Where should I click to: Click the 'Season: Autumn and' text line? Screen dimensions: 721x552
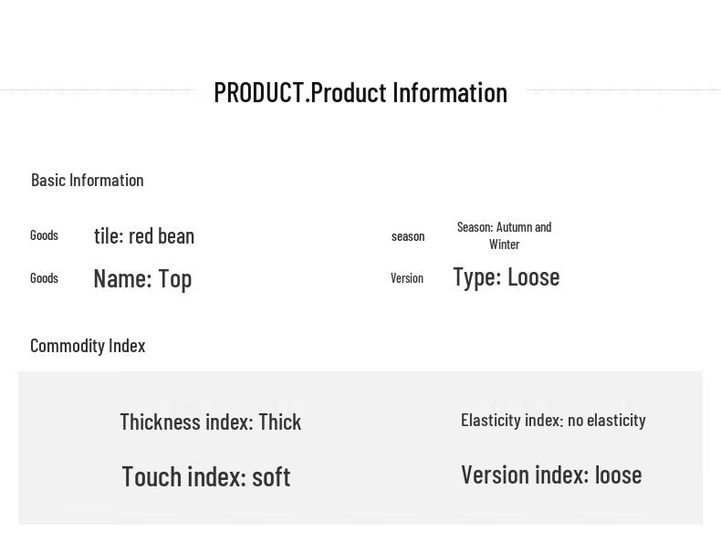pyautogui.click(x=504, y=227)
